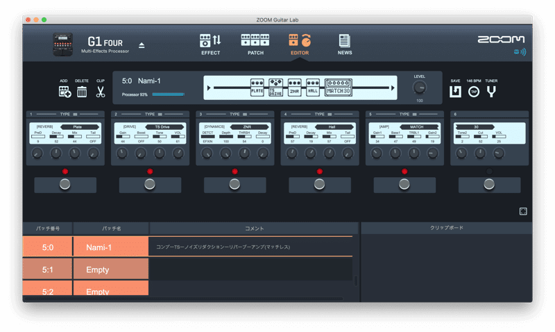Open TYPE selector for slot 1
The height and width of the screenshot is (332, 555).
(68, 114)
